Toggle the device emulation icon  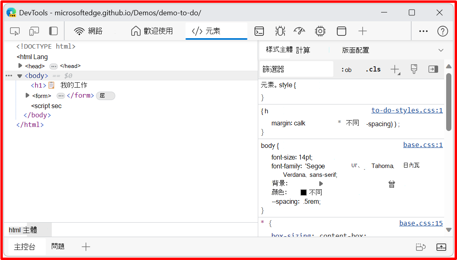click(34, 31)
